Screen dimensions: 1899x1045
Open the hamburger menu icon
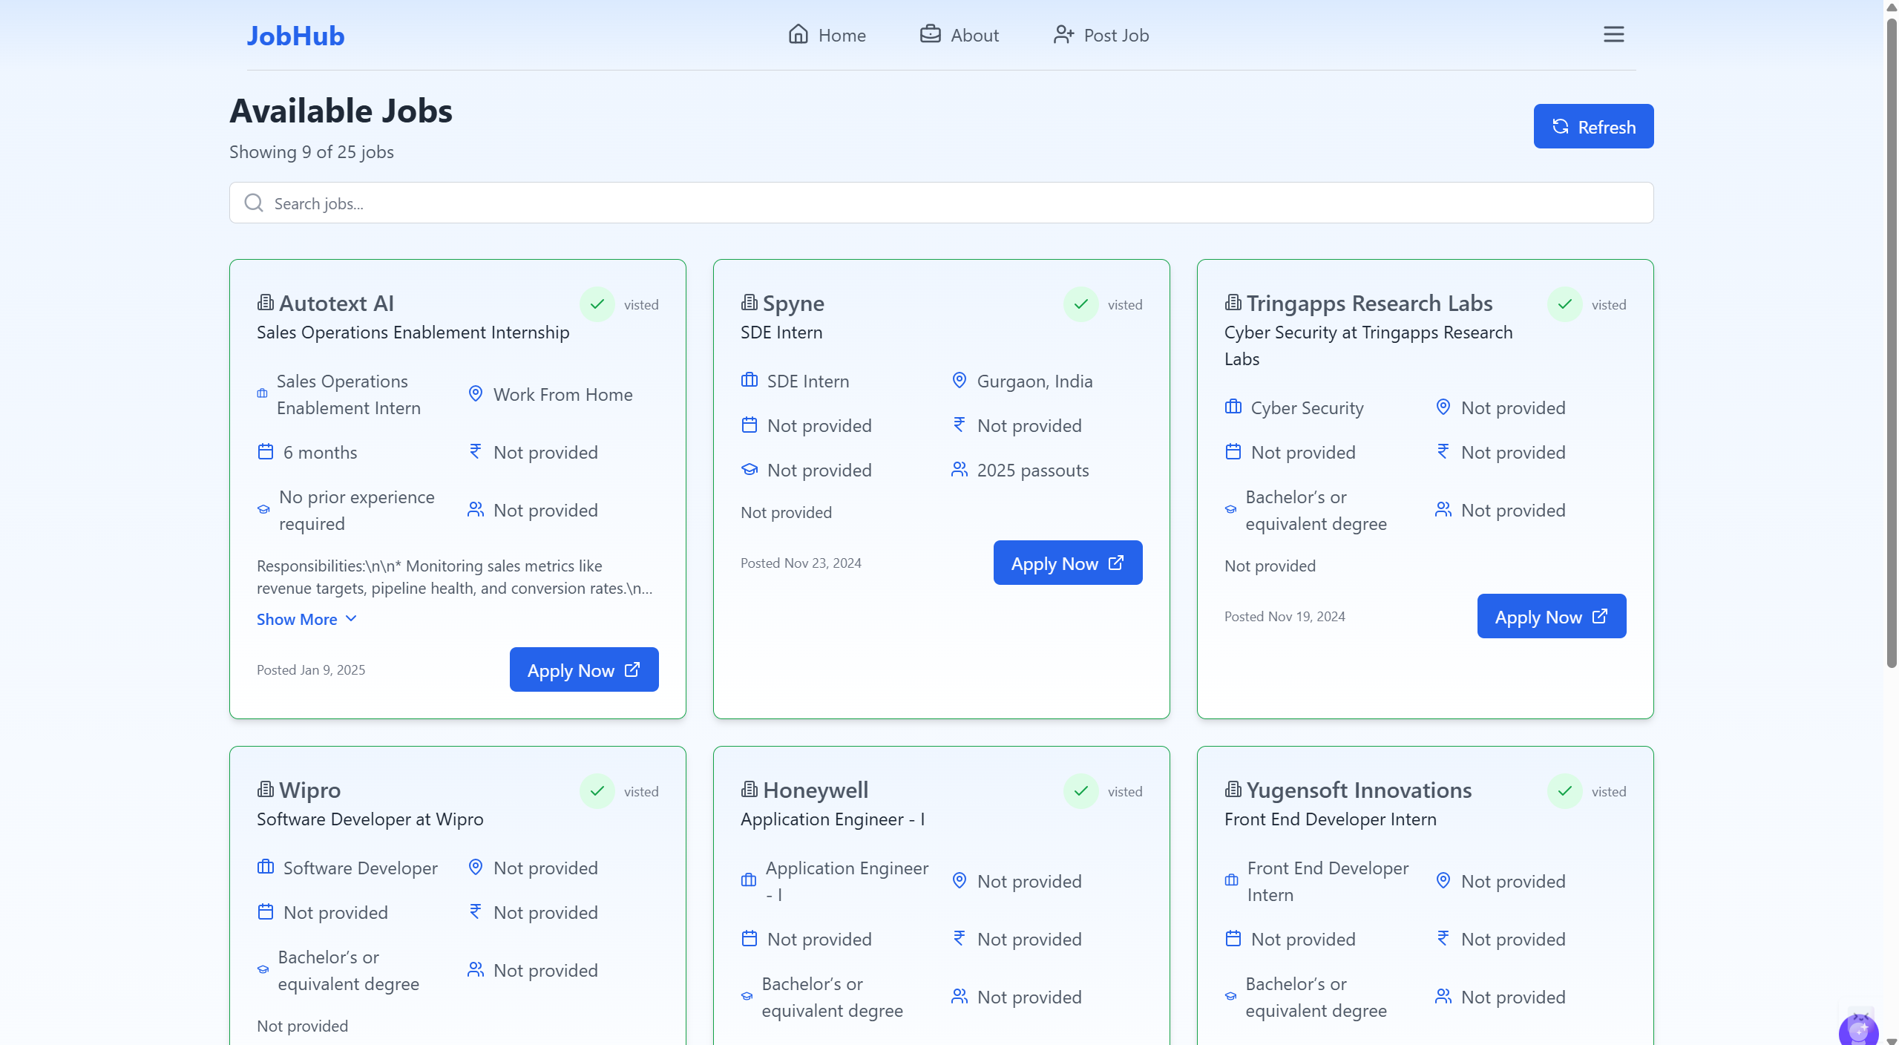(x=1613, y=34)
